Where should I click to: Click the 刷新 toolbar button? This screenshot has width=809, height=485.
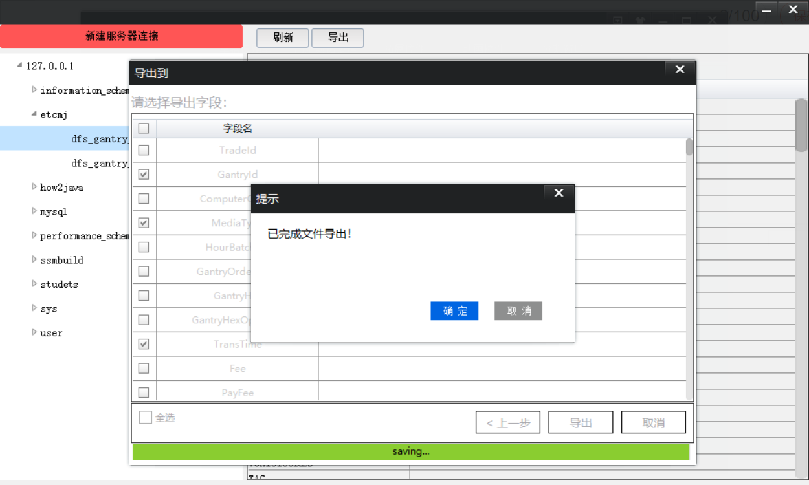coord(283,38)
